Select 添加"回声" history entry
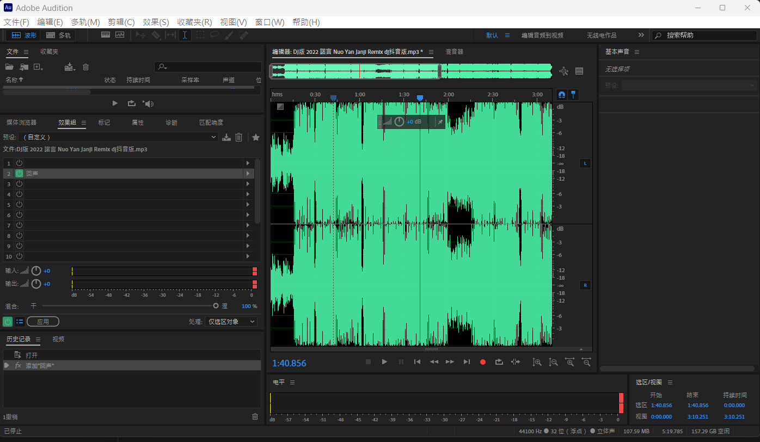Screen dimensions: 760x442 point(132,365)
